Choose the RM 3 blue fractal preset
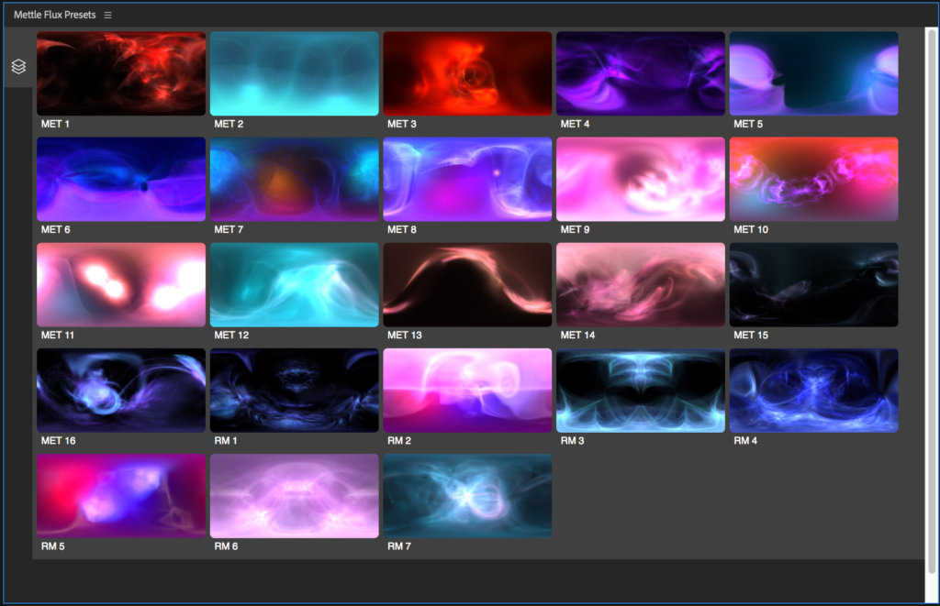The height and width of the screenshot is (606, 940). (640, 390)
